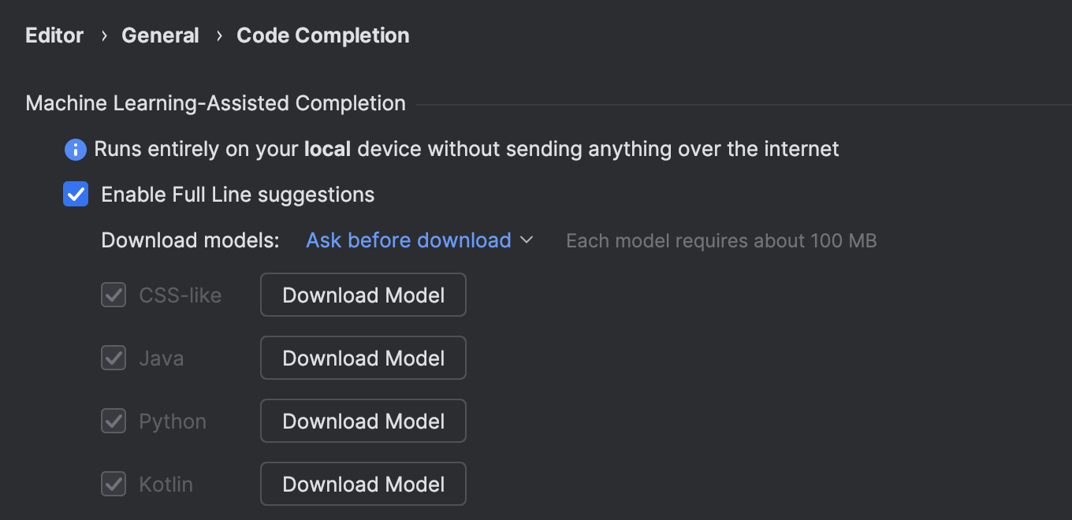Download Model for Kotlin
This screenshot has width=1072, height=520.
coord(363,484)
